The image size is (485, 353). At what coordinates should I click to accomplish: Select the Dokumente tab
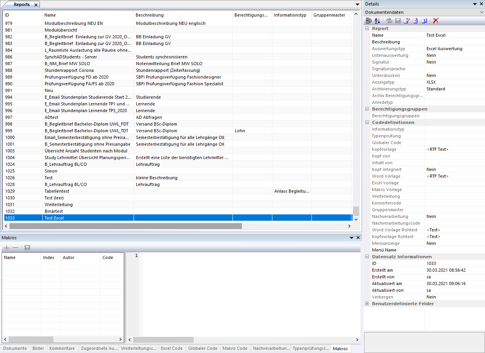15,348
